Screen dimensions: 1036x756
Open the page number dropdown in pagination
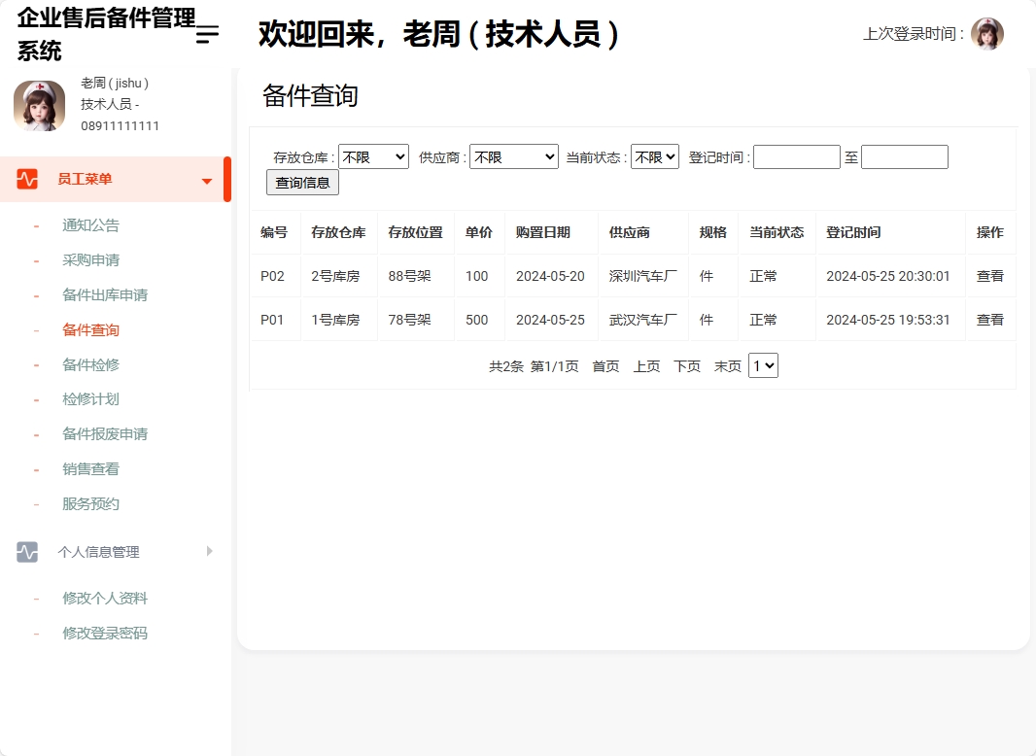(761, 365)
